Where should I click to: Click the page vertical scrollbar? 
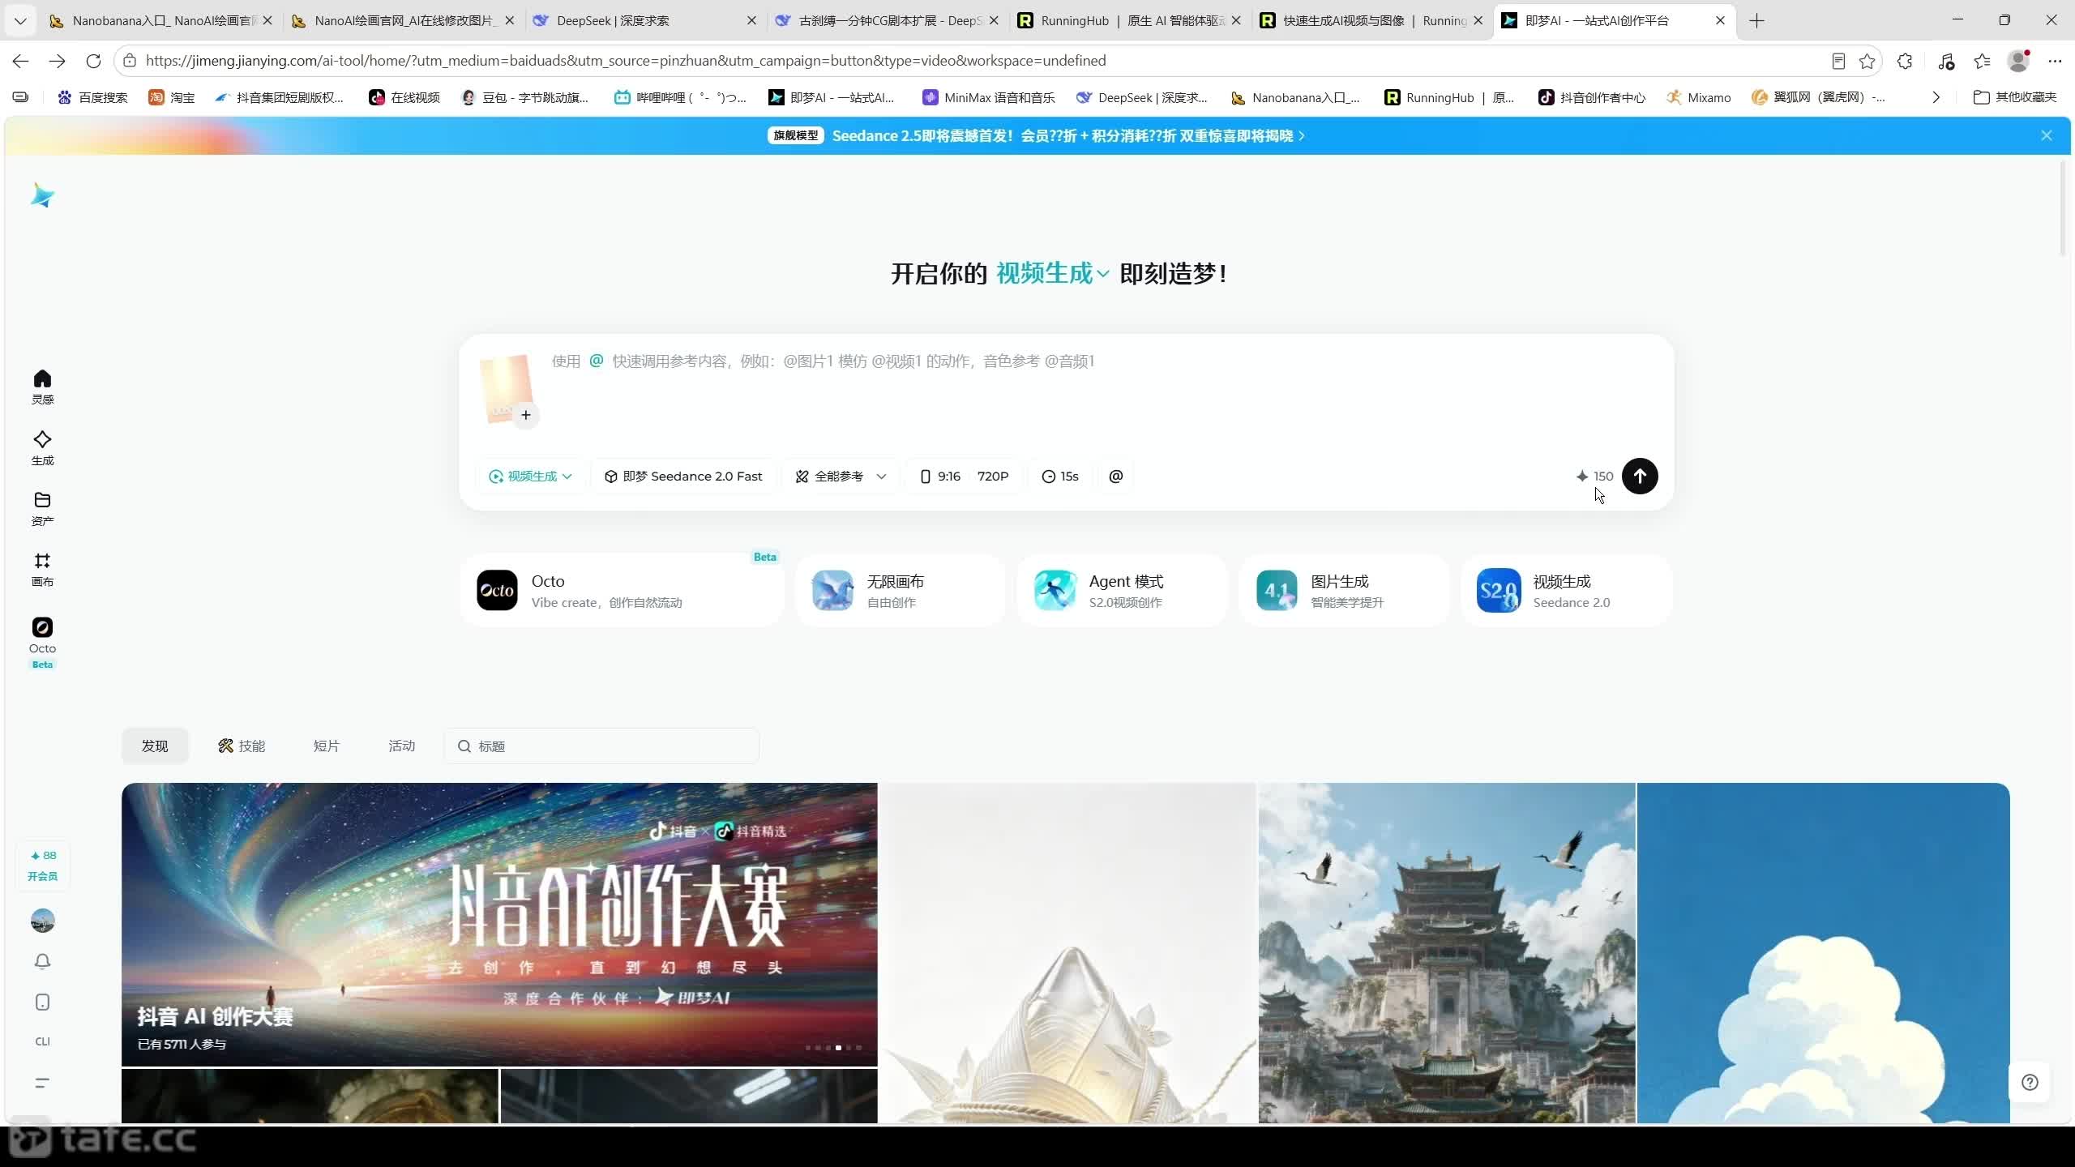point(2064,210)
